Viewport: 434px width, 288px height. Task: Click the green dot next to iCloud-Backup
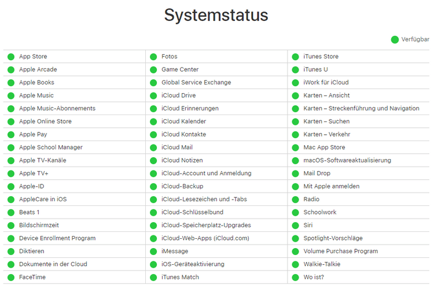click(x=153, y=187)
